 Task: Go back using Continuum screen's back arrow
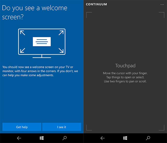coord(103,138)
